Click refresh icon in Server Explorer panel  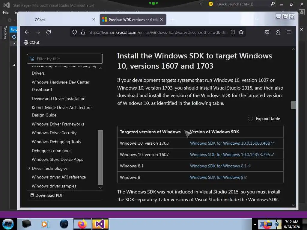pyautogui.click(x=14, y=37)
